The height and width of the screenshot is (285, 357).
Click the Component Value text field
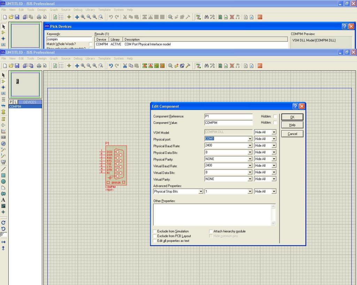(x=228, y=123)
